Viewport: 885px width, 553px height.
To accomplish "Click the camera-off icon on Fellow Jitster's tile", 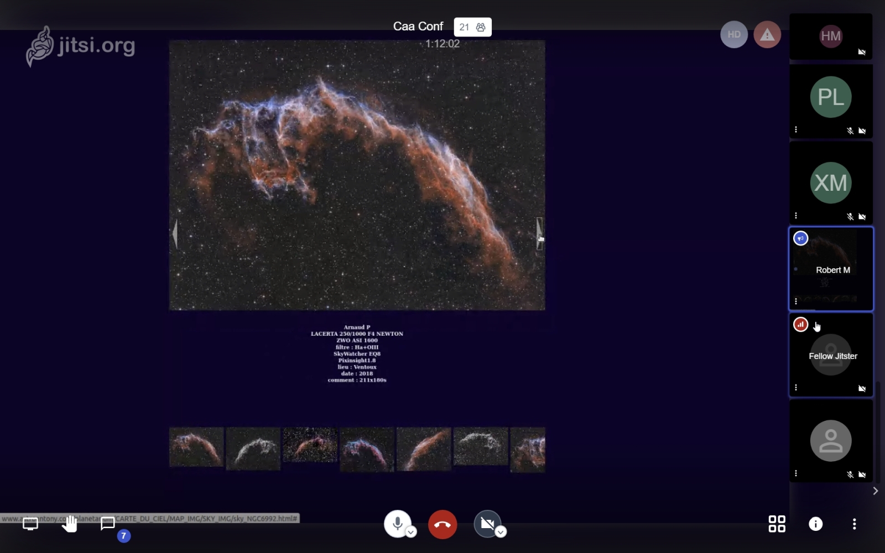I will 862,389.
